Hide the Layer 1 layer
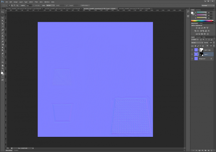Viewport: 216px width, 152px height. coord(192,54)
